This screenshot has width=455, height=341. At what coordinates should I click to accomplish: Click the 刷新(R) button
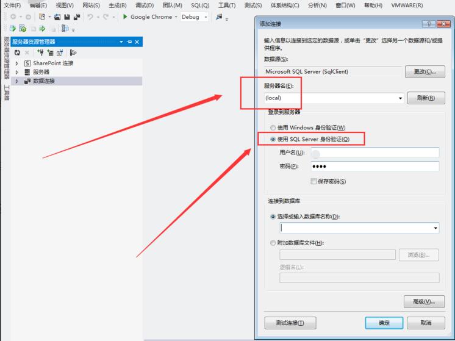point(426,98)
